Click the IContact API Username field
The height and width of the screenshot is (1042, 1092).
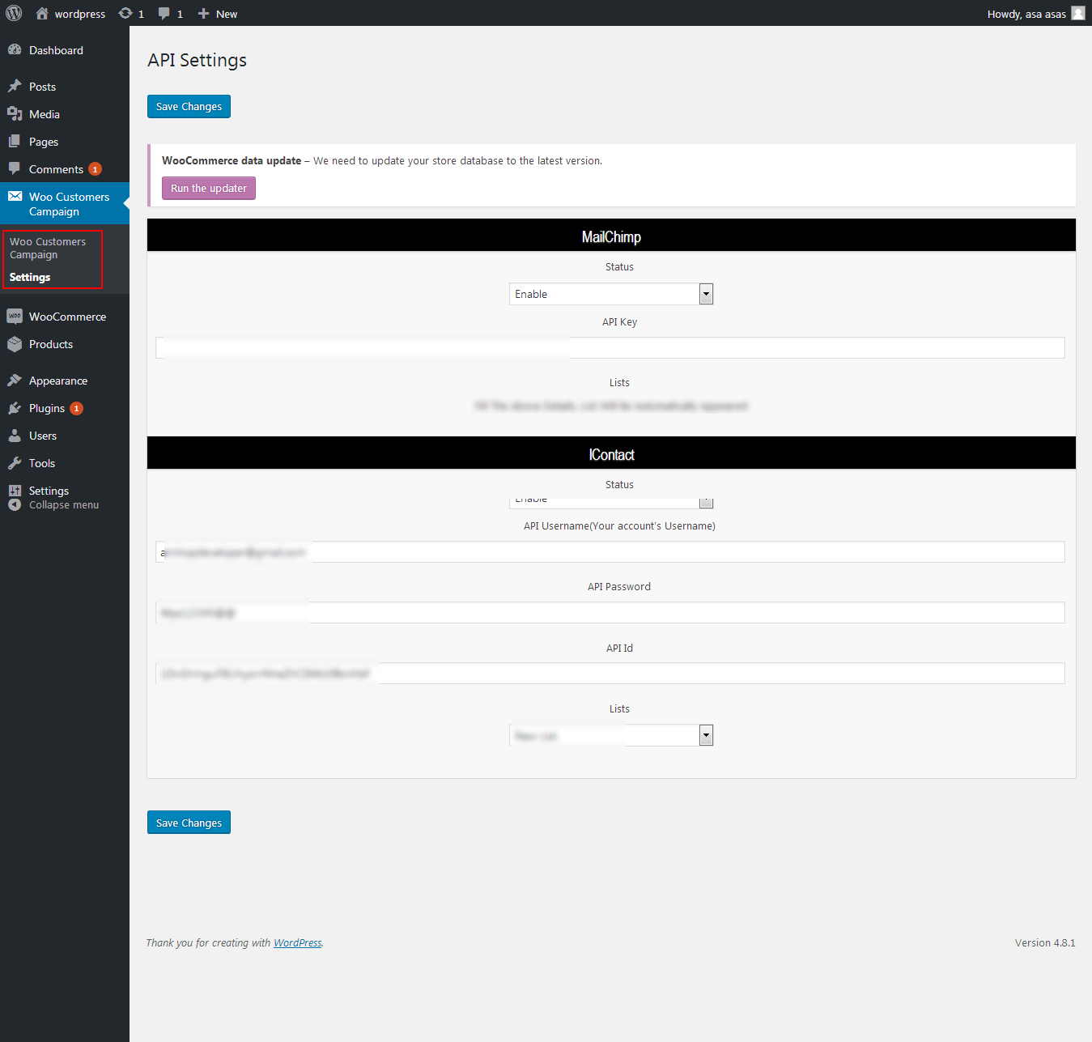click(x=610, y=551)
